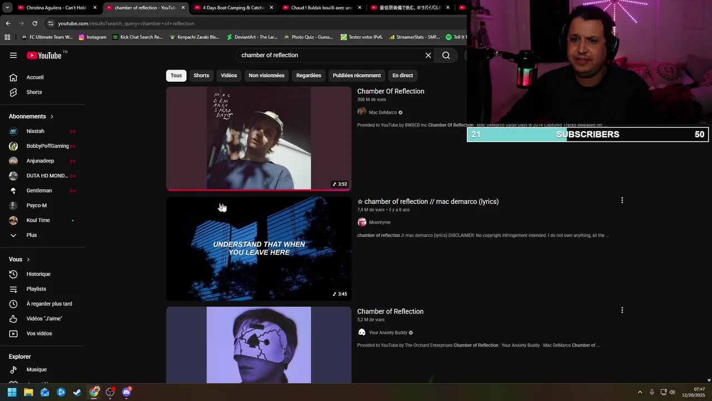
Task: Open the FC Ultimate Team bookmark
Action: tap(47, 37)
